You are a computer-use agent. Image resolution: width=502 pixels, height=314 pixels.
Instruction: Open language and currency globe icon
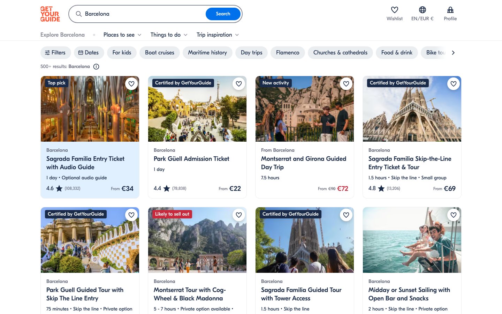[x=422, y=10]
